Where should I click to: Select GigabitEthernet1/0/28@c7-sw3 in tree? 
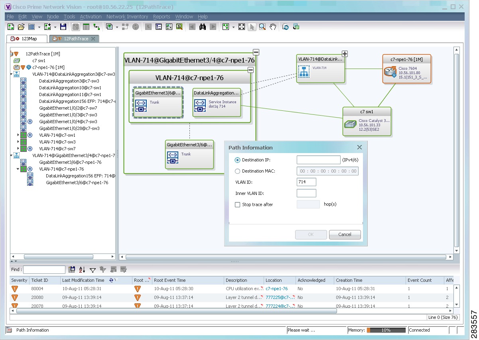point(69,128)
